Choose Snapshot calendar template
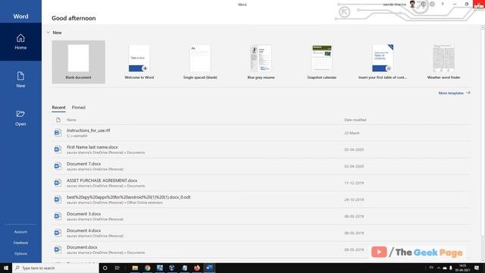This screenshot has width=485, height=273. pyautogui.click(x=321, y=62)
